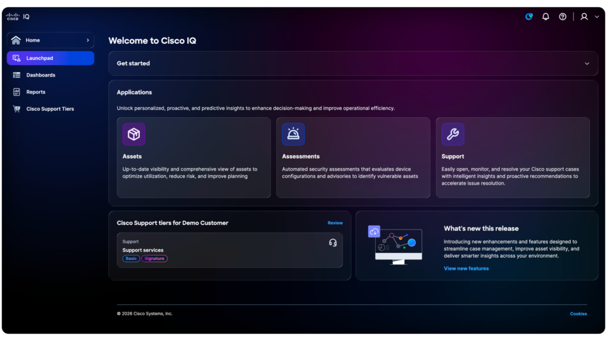Click the Cisco IQ logo

(18, 17)
